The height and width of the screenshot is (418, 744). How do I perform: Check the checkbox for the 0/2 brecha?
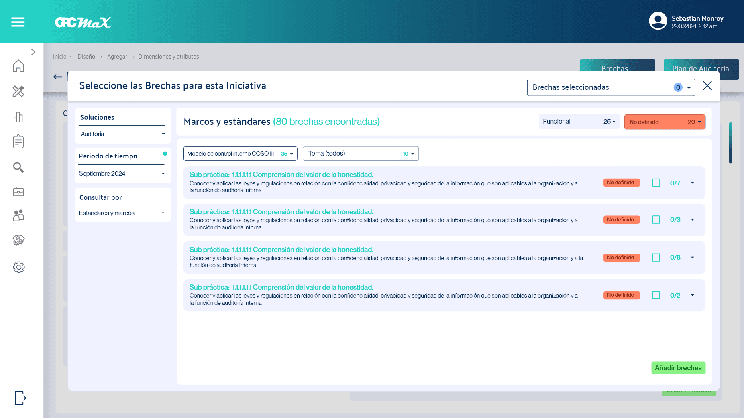tap(656, 295)
